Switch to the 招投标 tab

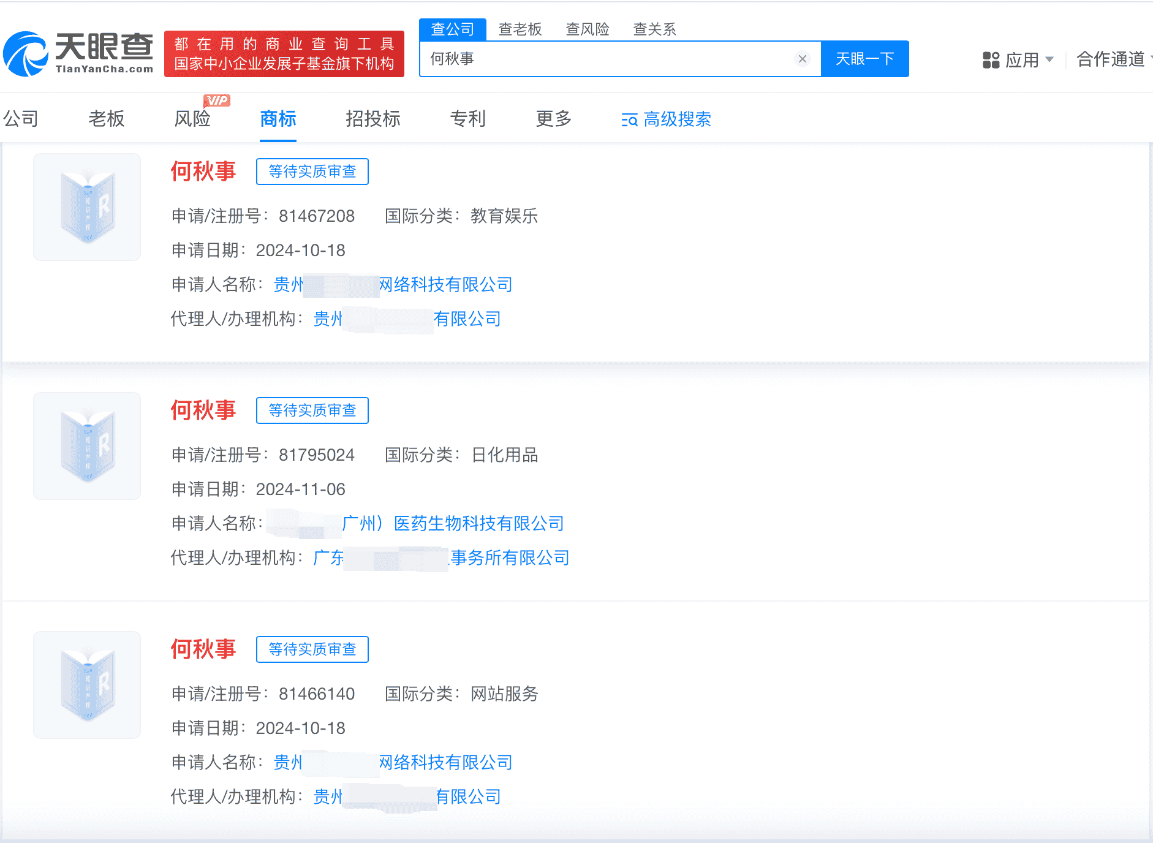[x=372, y=119]
